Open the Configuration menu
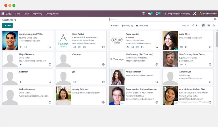218x127 pixels. (52, 14)
